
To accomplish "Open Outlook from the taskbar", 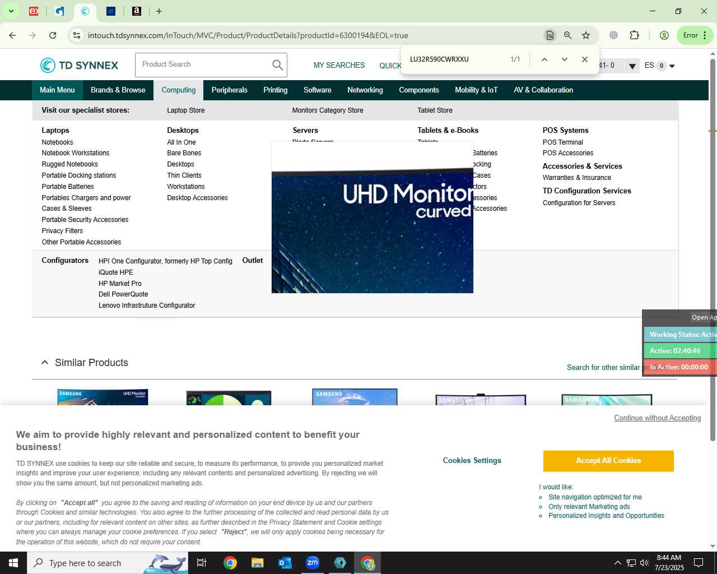I will [285, 563].
